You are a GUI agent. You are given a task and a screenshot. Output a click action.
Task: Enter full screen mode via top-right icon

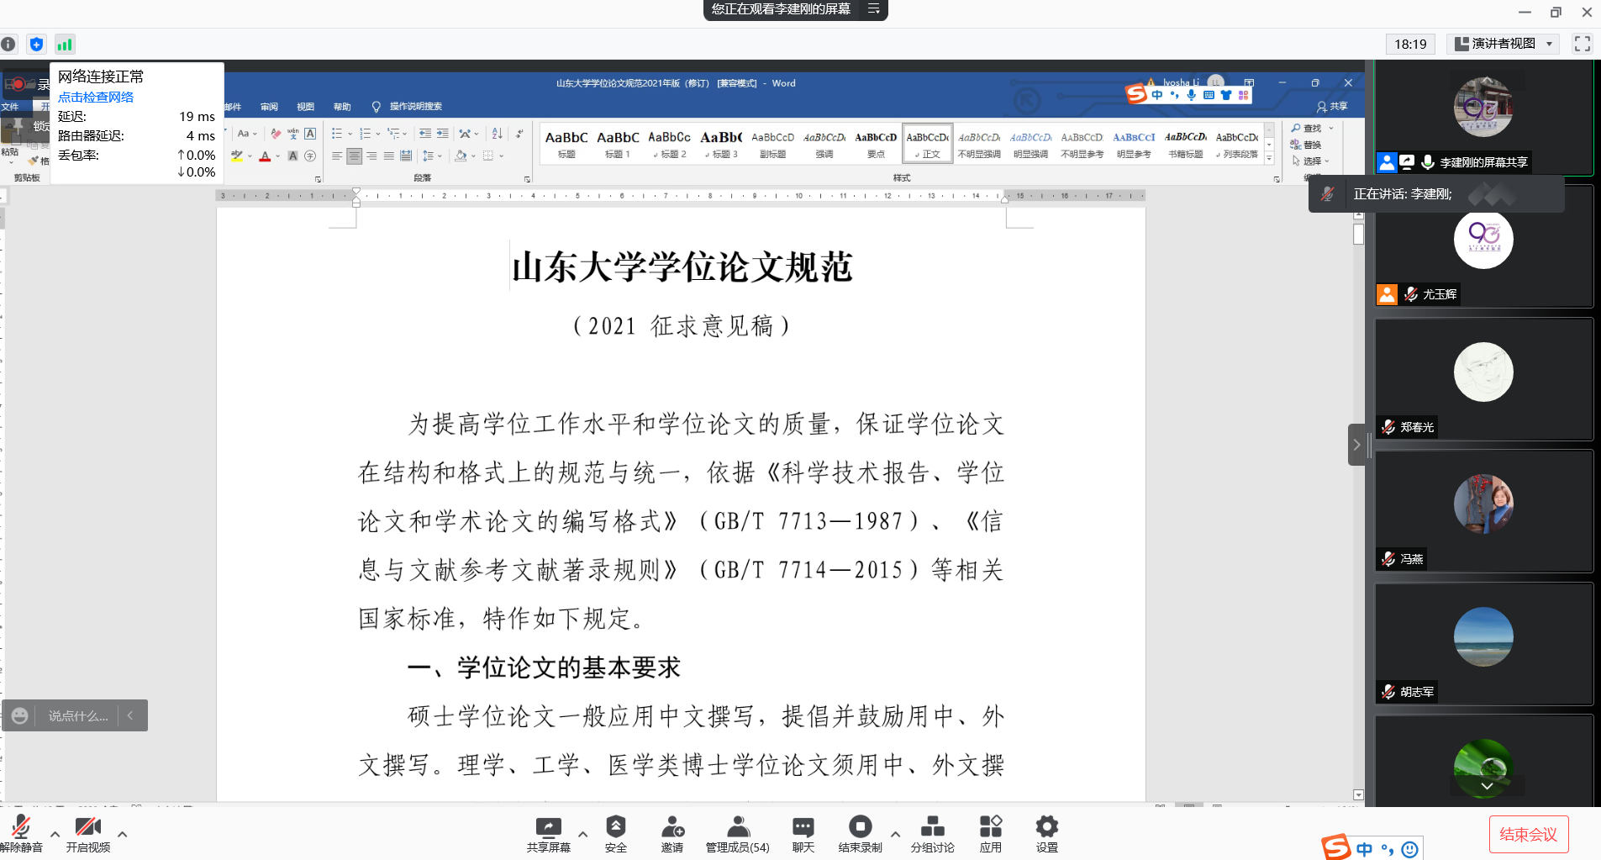pyautogui.click(x=1582, y=44)
